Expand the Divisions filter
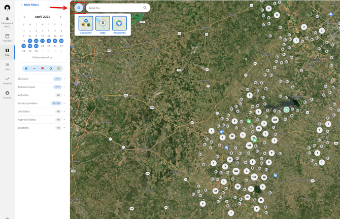The height and width of the screenshot is (219, 340). coord(64,79)
